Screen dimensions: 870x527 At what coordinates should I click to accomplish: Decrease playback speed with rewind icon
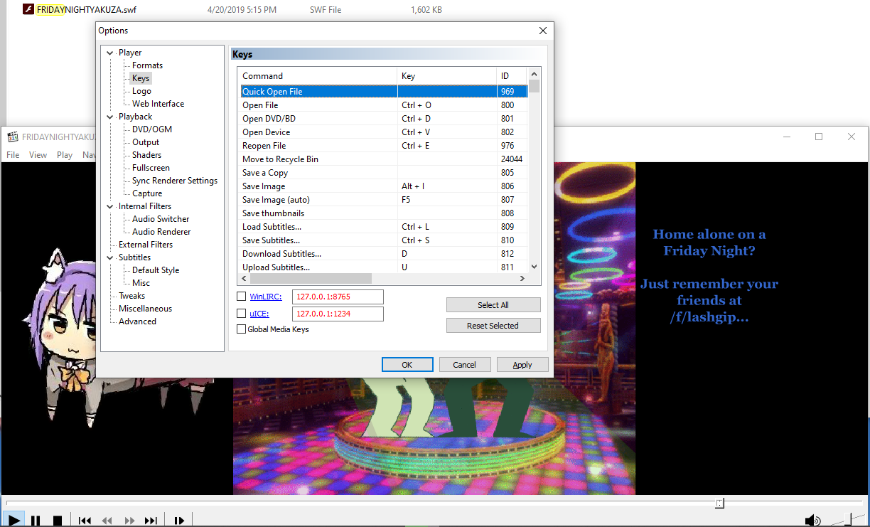point(107,521)
